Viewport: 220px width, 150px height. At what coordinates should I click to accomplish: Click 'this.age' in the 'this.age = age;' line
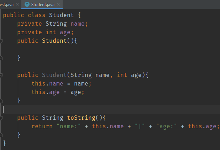46,92
